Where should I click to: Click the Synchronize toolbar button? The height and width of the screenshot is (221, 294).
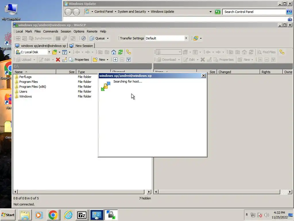(x=40, y=38)
